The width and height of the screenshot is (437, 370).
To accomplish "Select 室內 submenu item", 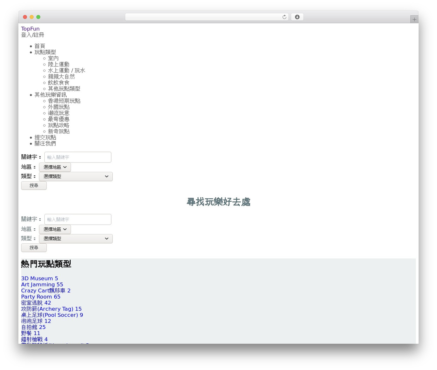I will pos(53,58).
